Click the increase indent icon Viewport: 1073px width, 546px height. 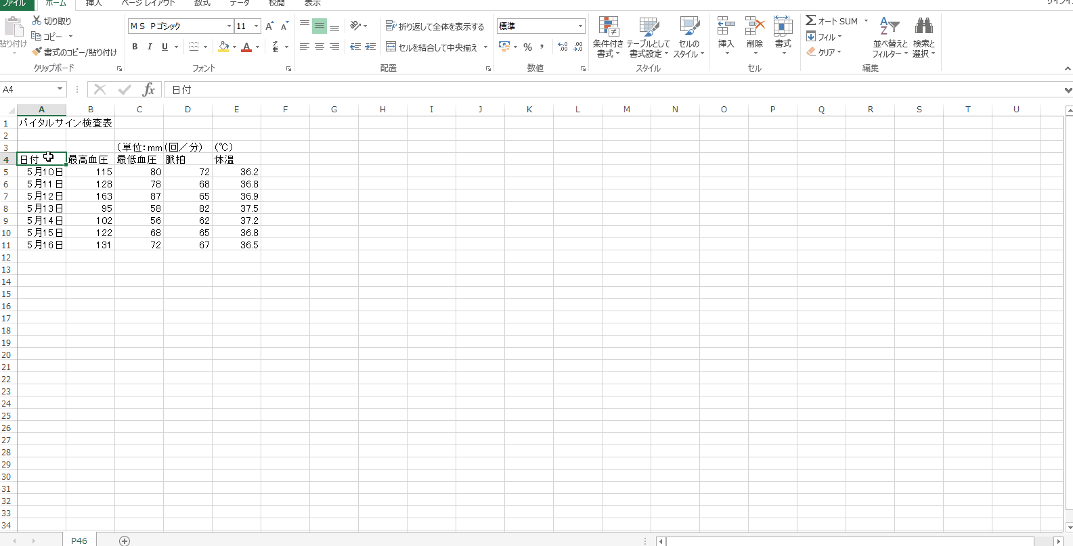pos(370,47)
